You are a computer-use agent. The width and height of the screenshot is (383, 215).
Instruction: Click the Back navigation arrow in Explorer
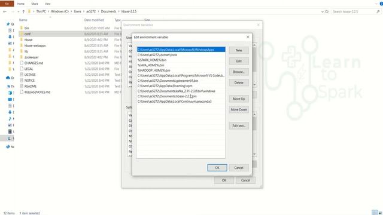[x=5, y=11]
